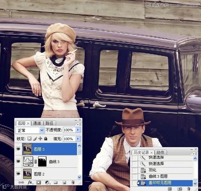Screen dimensions: 201x191
Task: Click the Layers panel scrollbar thumb
Action: pos(79,151)
